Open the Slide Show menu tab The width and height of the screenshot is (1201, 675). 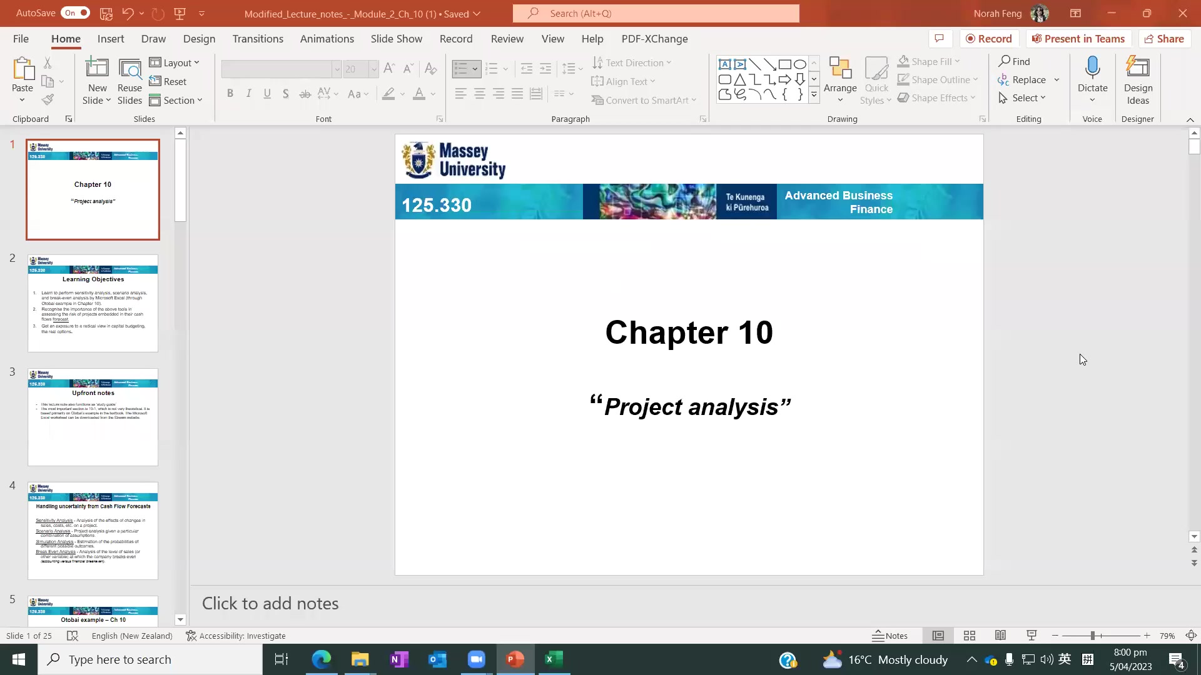click(396, 39)
